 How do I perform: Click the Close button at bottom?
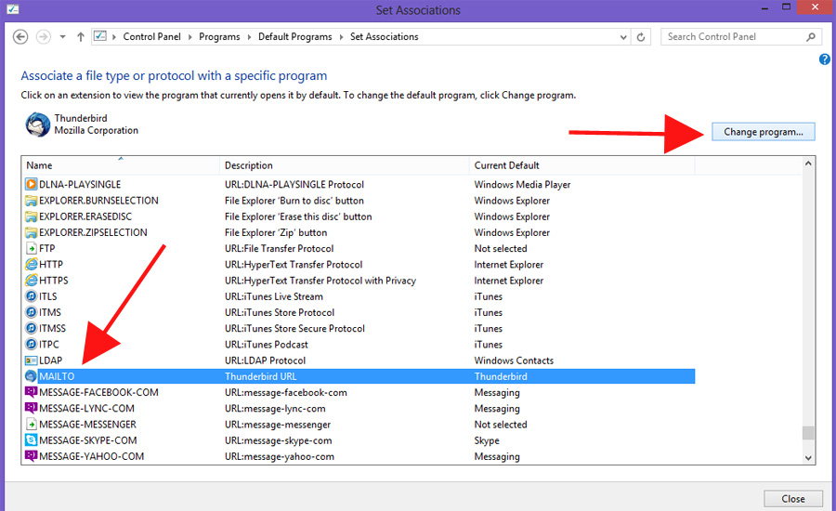793,499
